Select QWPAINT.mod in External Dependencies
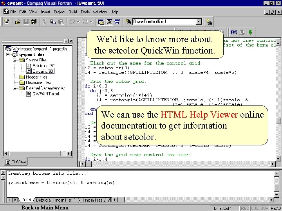Screen dimensions: 282x211 pos(46,94)
